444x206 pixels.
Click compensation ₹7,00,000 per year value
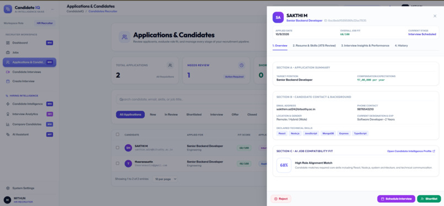pyautogui.click(x=371, y=80)
